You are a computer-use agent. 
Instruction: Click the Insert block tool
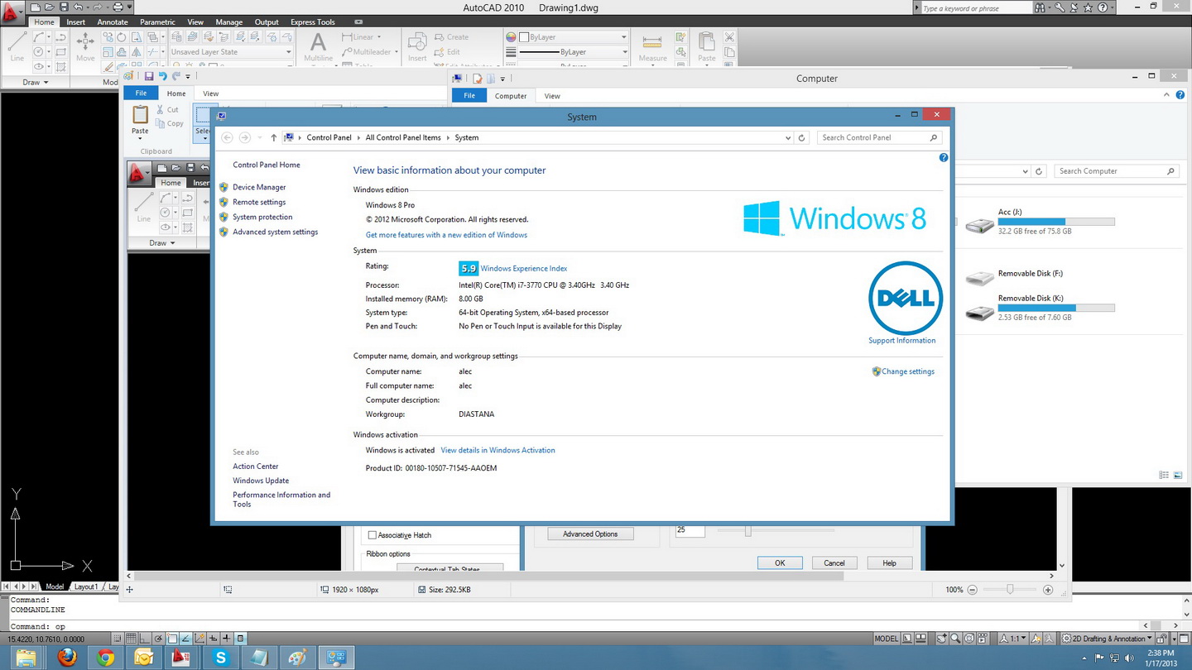(x=417, y=48)
